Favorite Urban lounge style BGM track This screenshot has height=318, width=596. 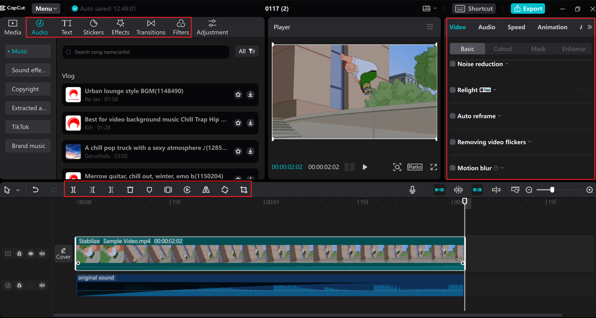tap(238, 95)
